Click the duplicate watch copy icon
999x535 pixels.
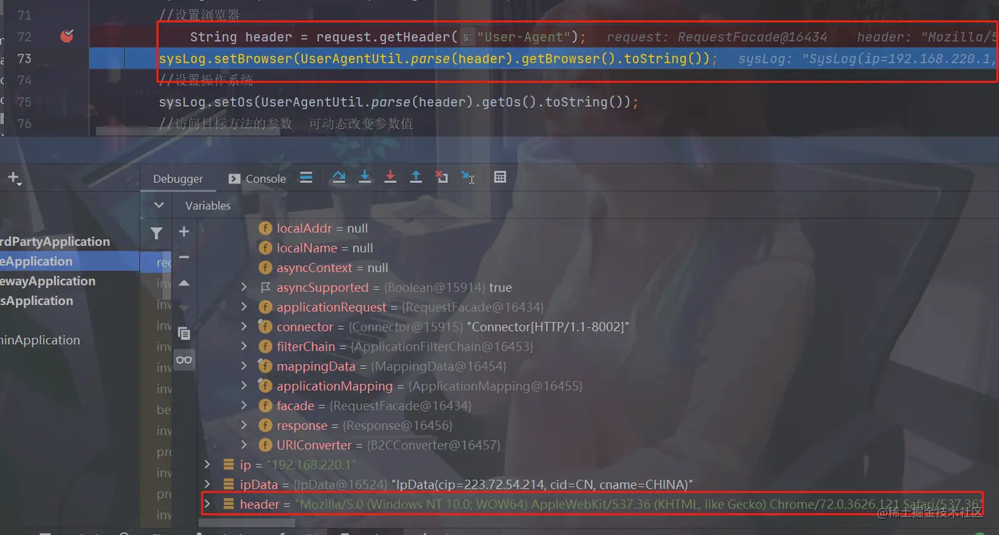tap(184, 334)
